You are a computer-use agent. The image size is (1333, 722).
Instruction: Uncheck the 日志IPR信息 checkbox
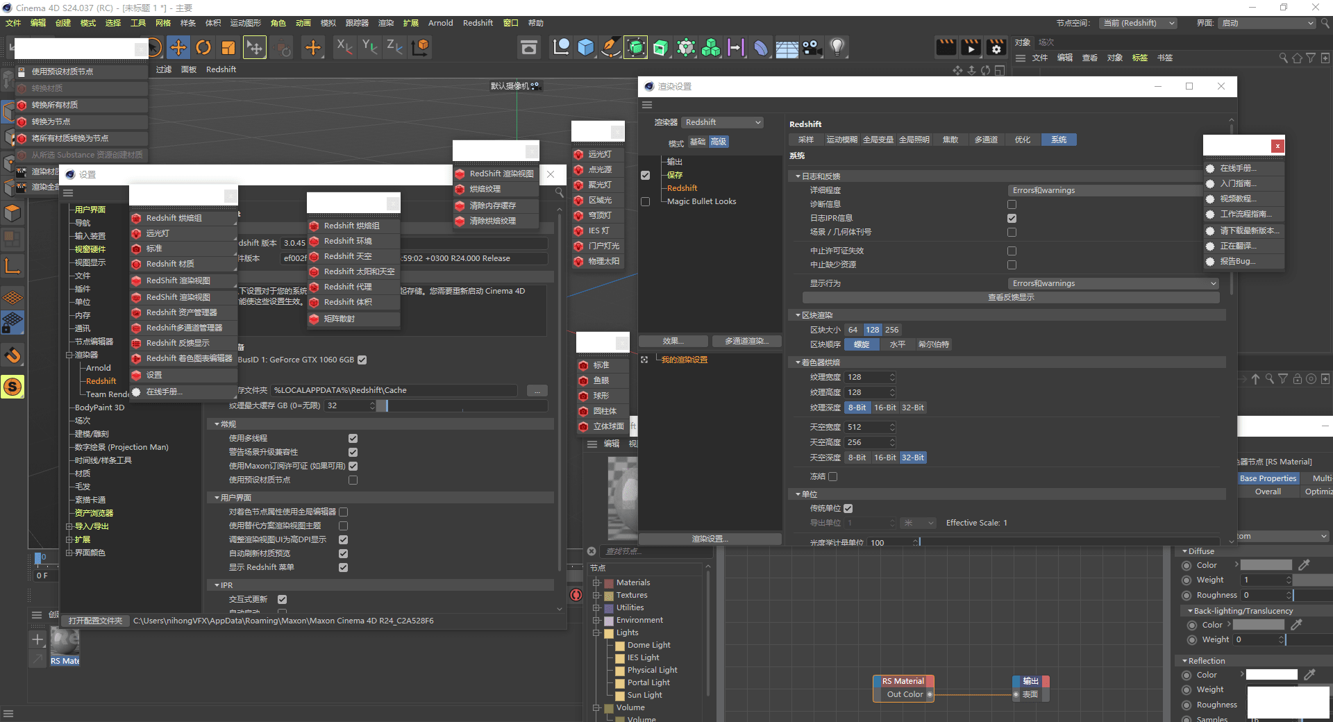(x=1012, y=218)
